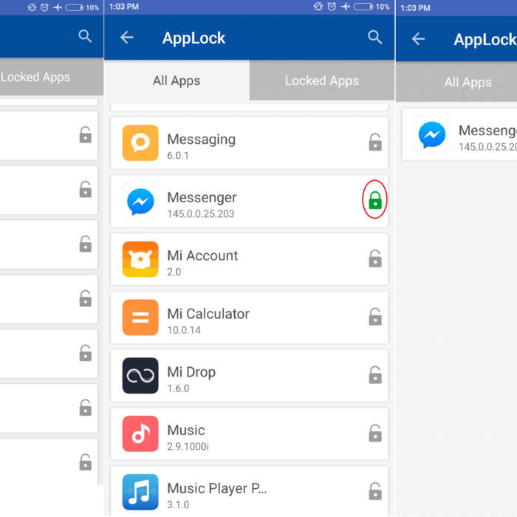Tap the blue Music Player app icon
The image size is (517, 517).
pos(140,491)
